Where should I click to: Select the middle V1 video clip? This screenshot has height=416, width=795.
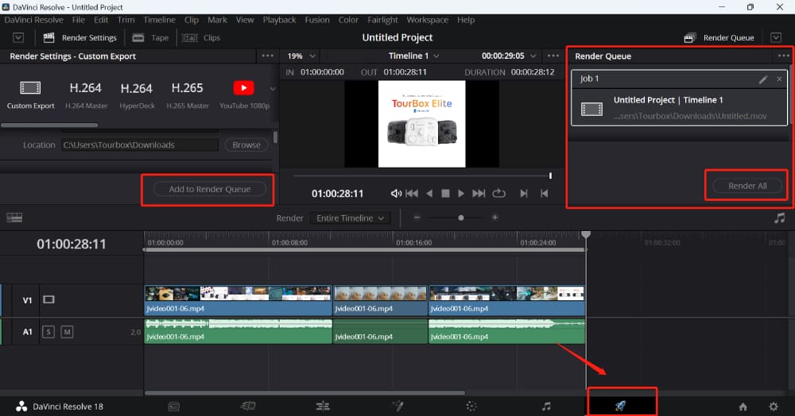(380, 300)
